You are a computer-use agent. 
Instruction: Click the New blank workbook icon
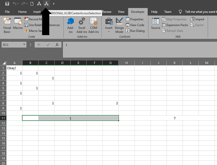tap(32, 4)
